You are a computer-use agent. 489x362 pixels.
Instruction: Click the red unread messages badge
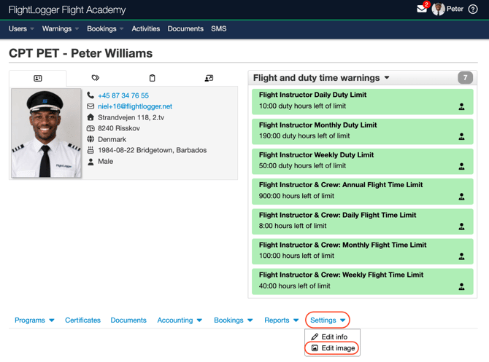[x=426, y=4]
